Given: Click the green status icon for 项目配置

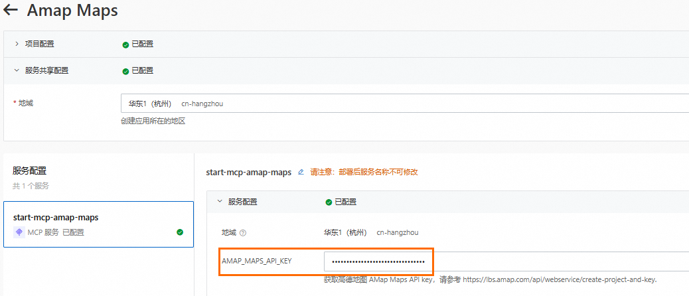Looking at the screenshot, I should coord(125,44).
